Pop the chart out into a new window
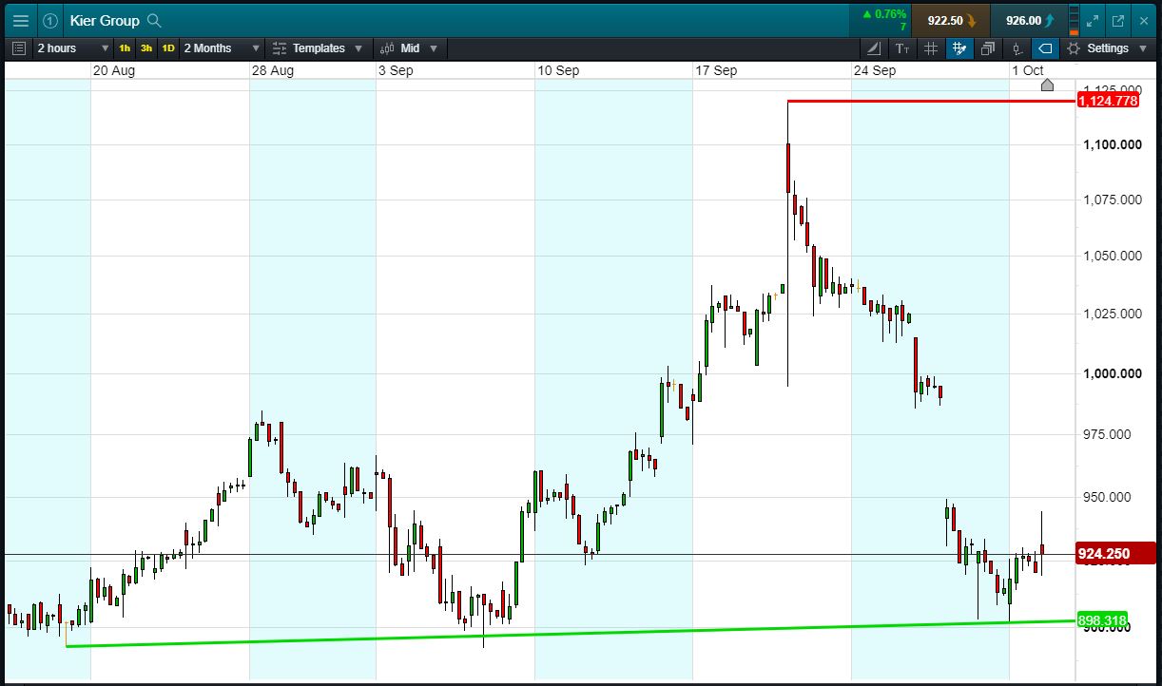1162x686 pixels. [1117, 20]
